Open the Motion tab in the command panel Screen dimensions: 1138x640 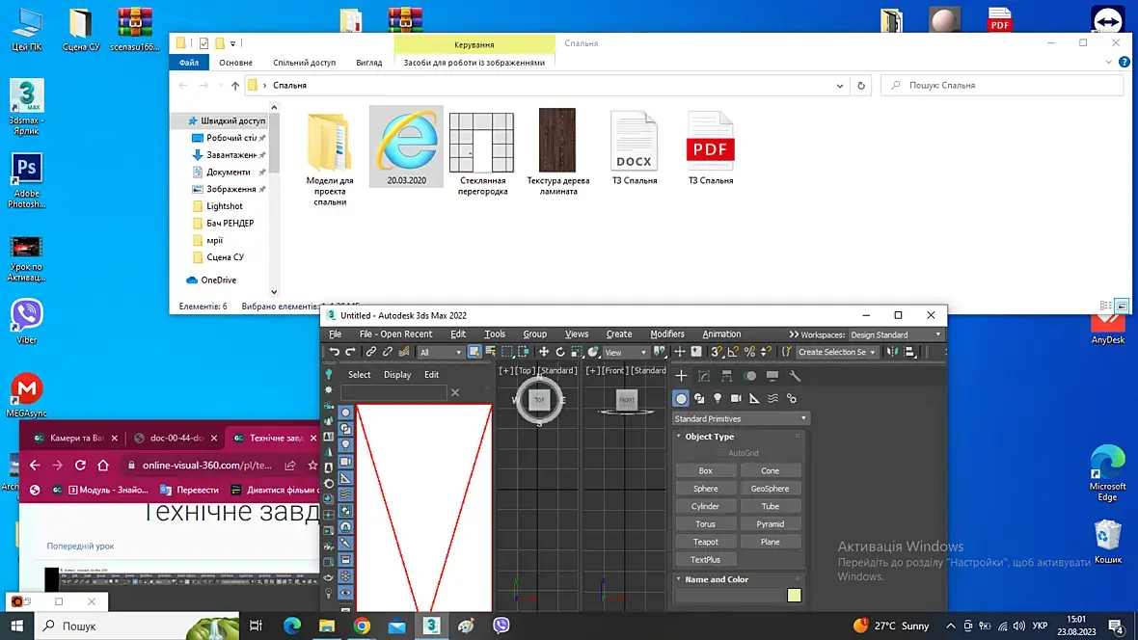pos(749,376)
